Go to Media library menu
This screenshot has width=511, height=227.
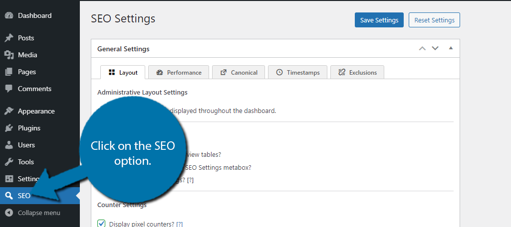click(x=40, y=55)
